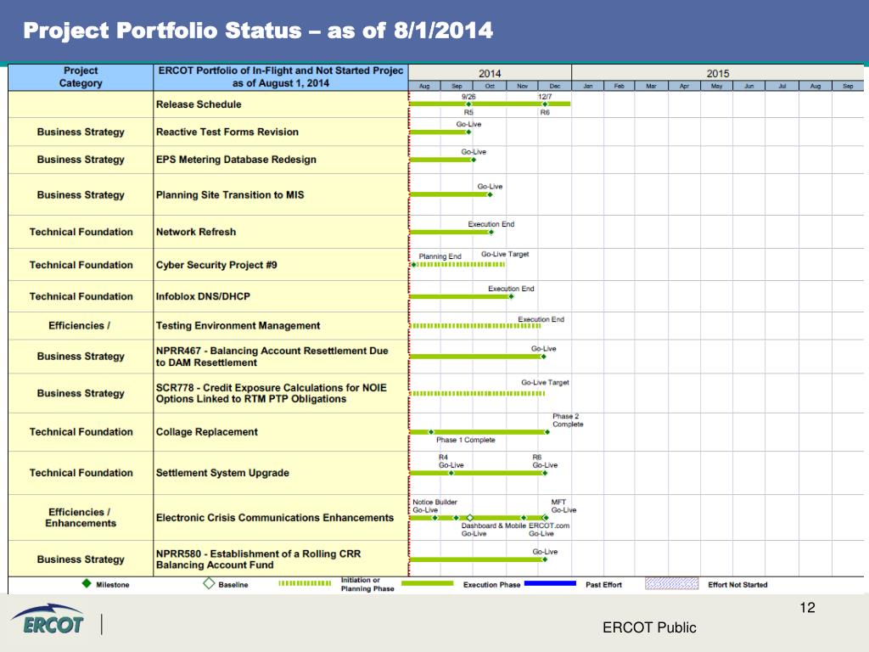The image size is (869, 652).
Task: Select SCR778 Credit Exposure Calculations project name
Action: coord(271,393)
